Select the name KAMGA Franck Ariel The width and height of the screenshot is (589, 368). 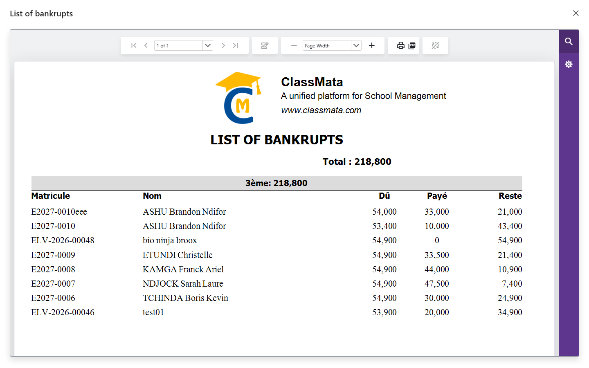(x=183, y=269)
